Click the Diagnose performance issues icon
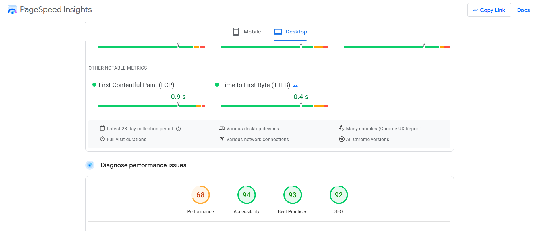The width and height of the screenshot is (536, 231). coord(90,165)
